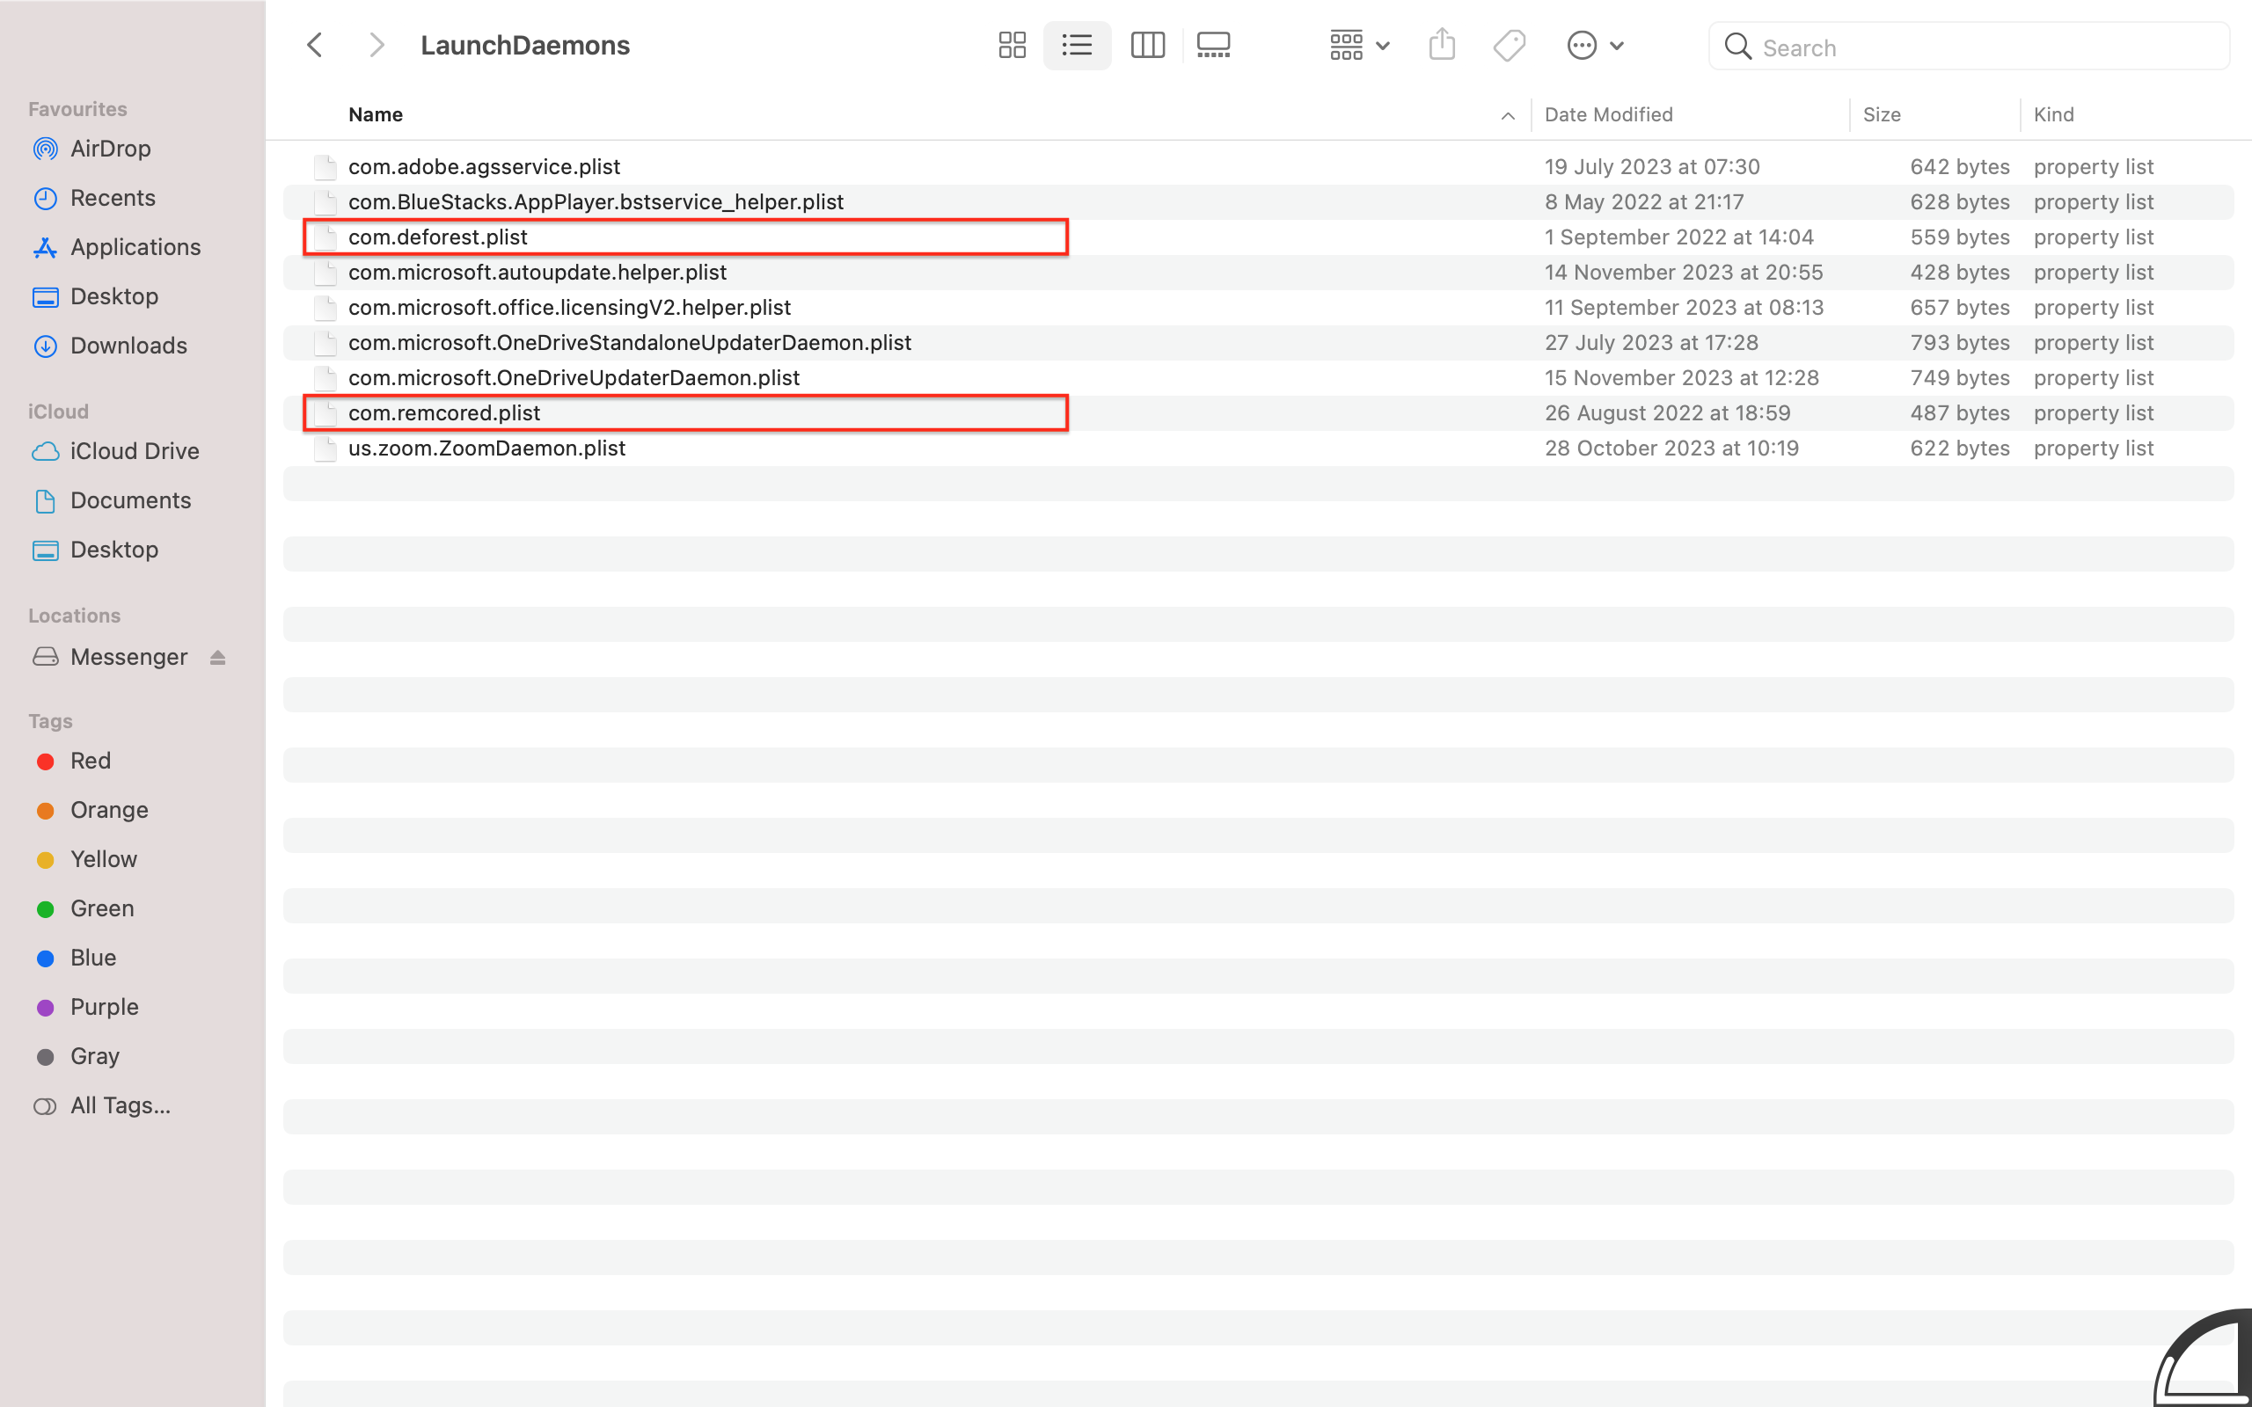
Task: Click the Search field
Action: click(1982, 47)
